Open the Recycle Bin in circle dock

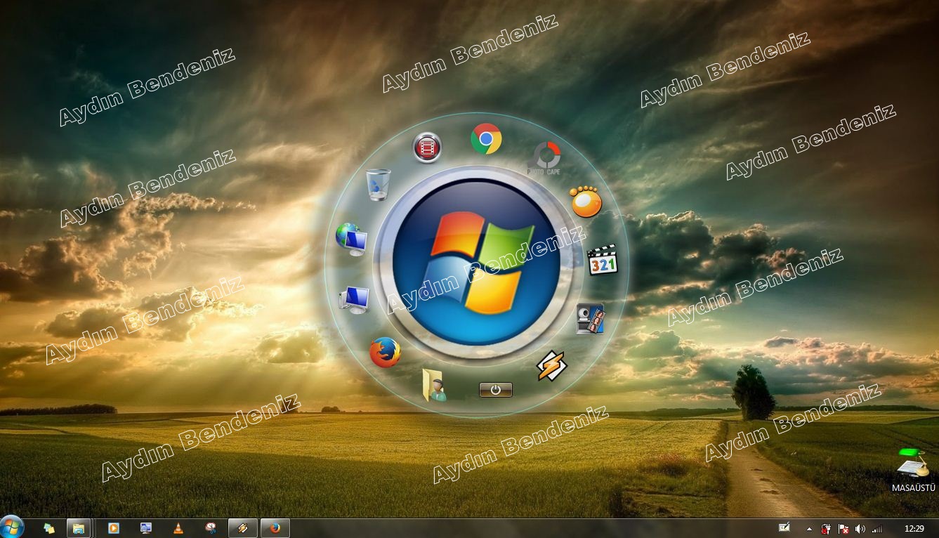point(378,185)
